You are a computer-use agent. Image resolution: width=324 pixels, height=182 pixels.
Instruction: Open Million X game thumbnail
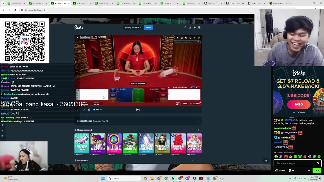point(114,143)
